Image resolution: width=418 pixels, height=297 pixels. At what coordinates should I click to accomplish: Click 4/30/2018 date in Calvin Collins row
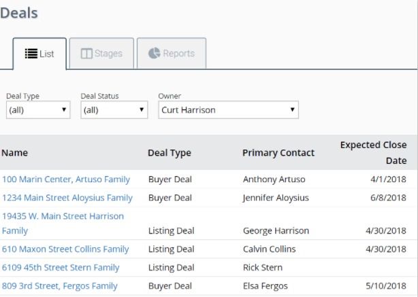point(386,249)
